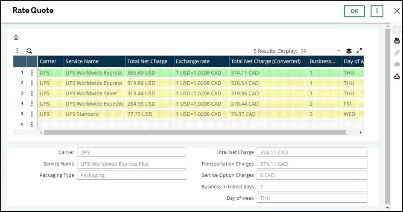This screenshot has height=212, width=403.
Task: Click the FRI day cell in row 4
Action: 353,103
